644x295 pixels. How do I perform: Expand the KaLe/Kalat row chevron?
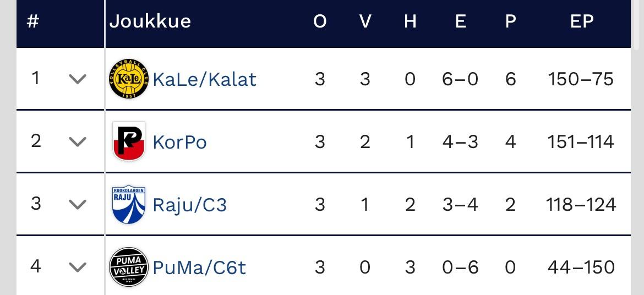[x=78, y=79]
